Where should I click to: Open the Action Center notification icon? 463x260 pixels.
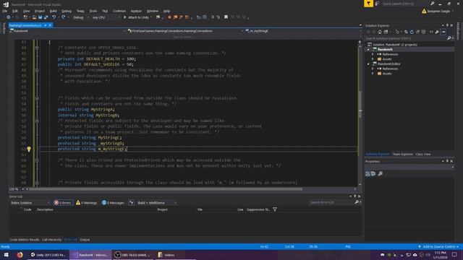coord(454,255)
